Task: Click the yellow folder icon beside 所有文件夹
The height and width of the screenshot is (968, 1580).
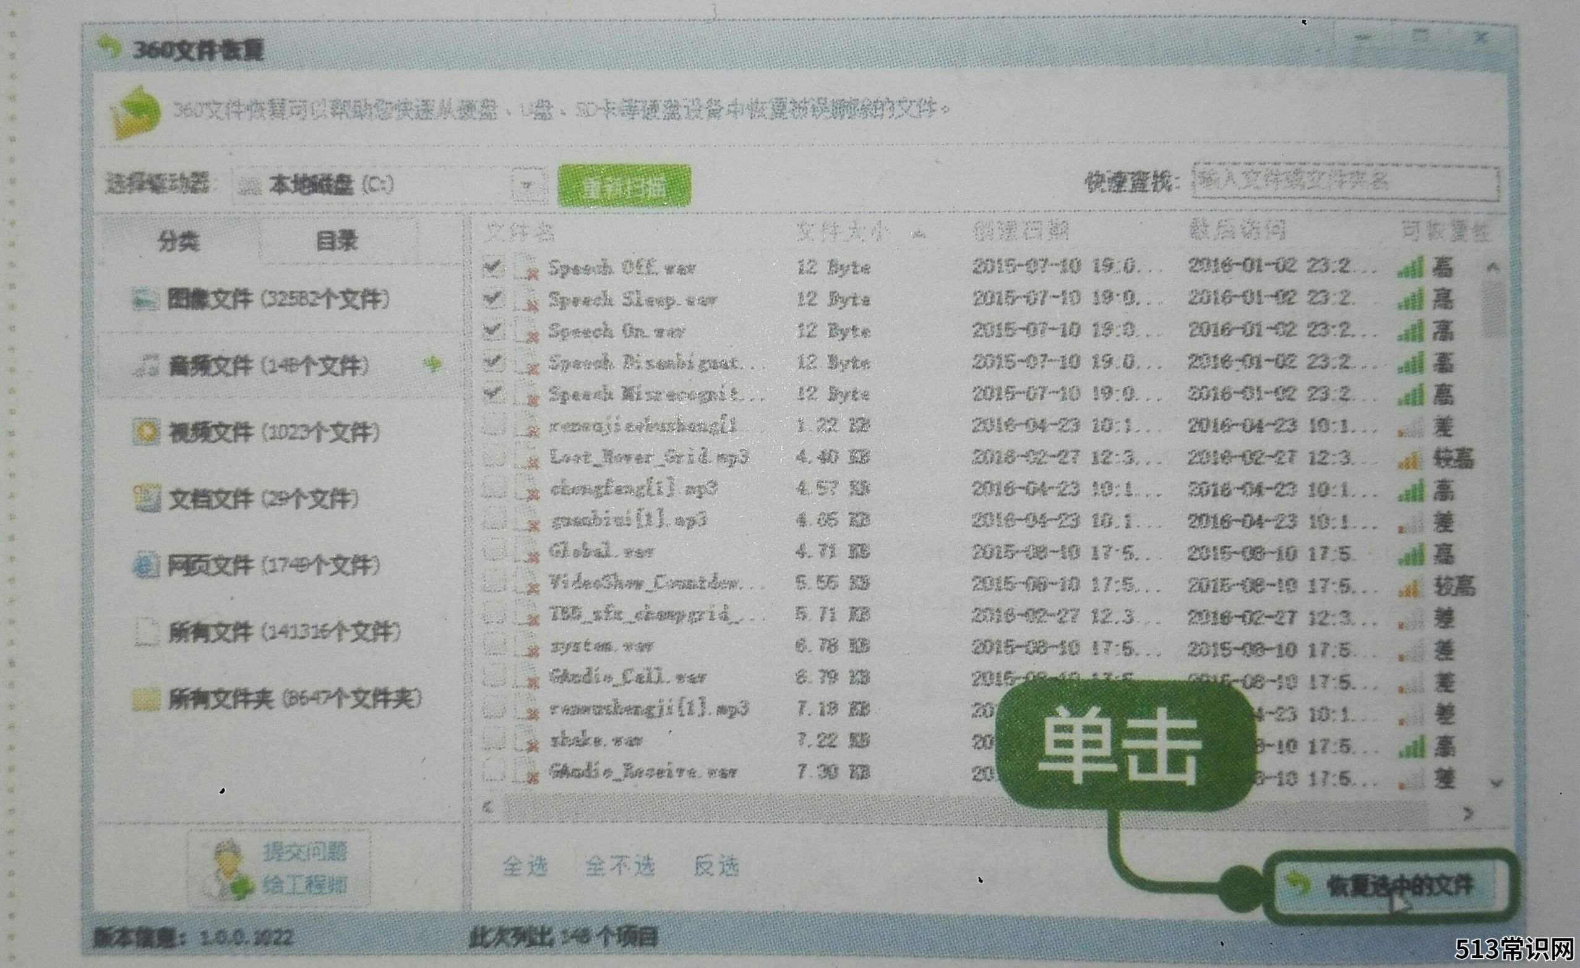Action: click(x=146, y=699)
